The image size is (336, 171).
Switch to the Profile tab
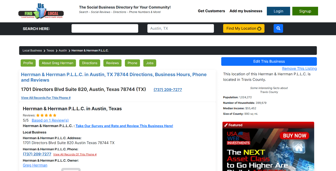(x=28, y=63)
